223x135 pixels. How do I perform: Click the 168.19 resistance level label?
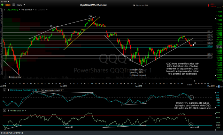tap(210, 32)
